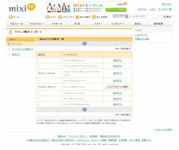Screen dimensions: 179x150
Task: Click page 1 in the top pagination
Action: coord(84,44)
